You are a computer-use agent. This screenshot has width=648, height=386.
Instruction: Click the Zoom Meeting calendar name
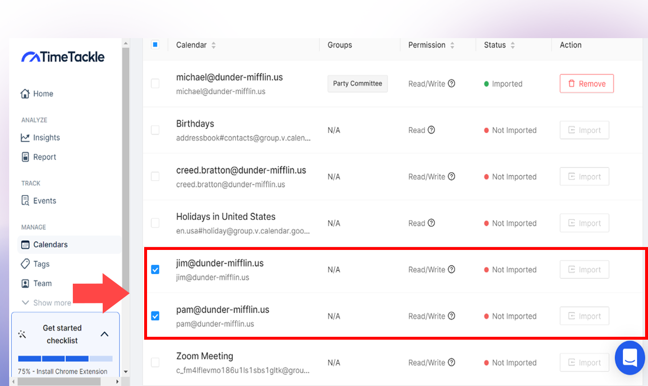click(x=205, y=356)
